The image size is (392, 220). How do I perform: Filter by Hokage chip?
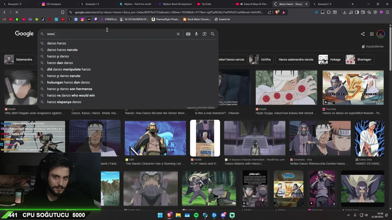[x=331, y=60]
